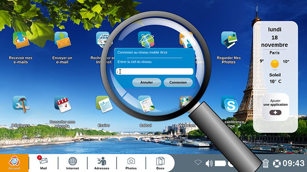Image resolution: width=307 pixels, height=172 pixels.
Task: Go to Accueil home tab
Action: 14,163
